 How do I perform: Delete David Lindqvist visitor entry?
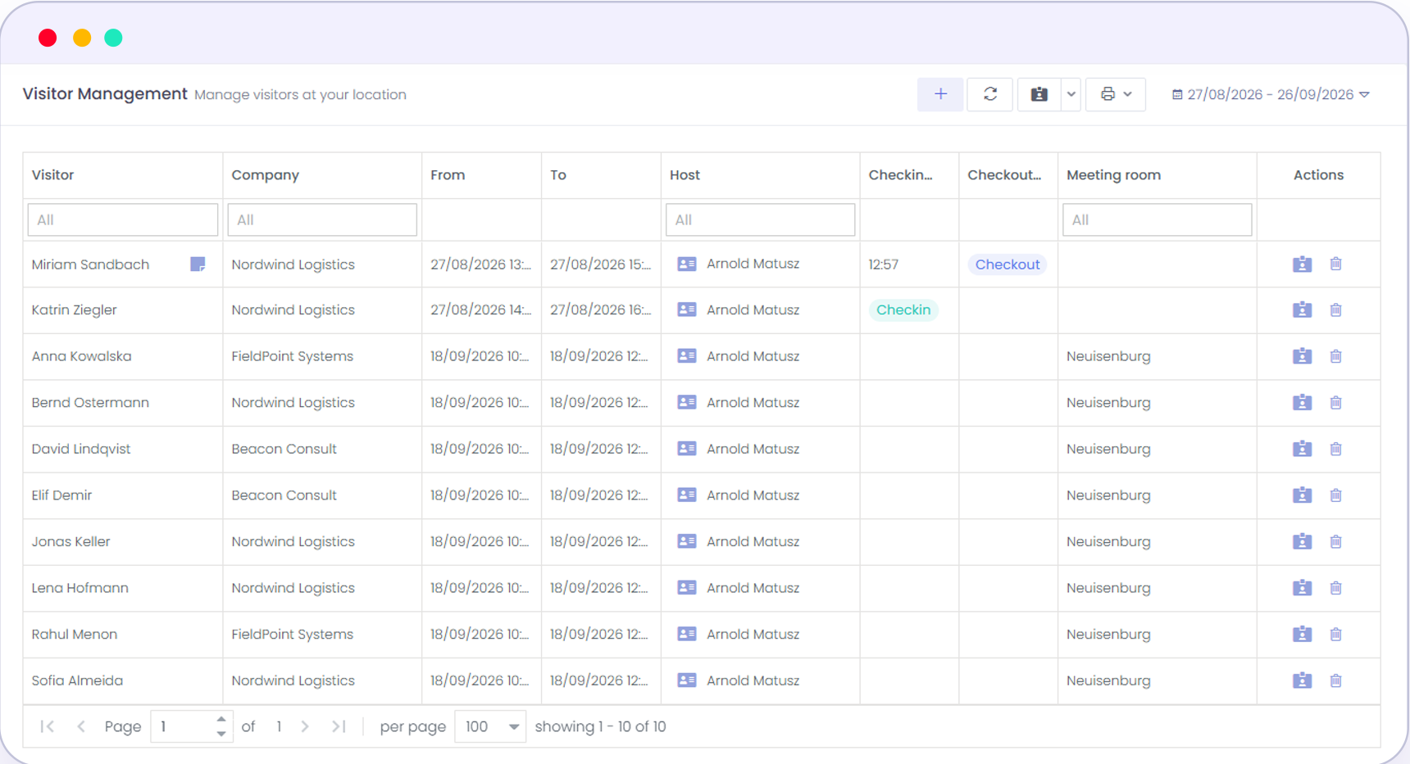pos(1335,449)
